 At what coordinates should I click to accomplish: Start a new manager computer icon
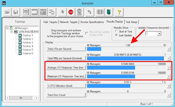click(26, 12)
